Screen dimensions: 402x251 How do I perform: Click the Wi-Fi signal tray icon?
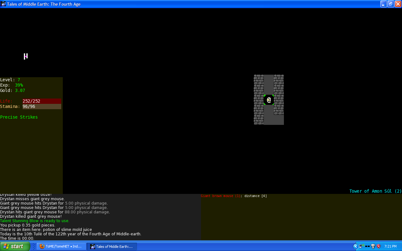(x=373, y=246)
